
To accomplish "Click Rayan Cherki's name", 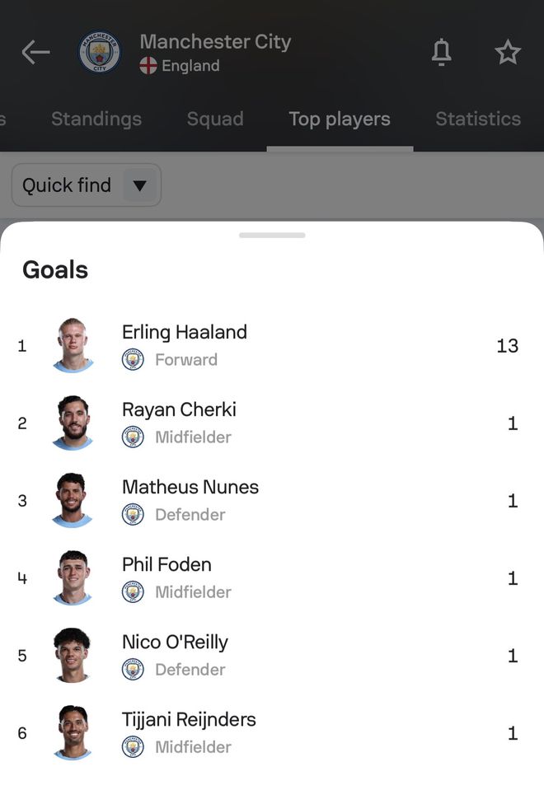I will [179, 409].
